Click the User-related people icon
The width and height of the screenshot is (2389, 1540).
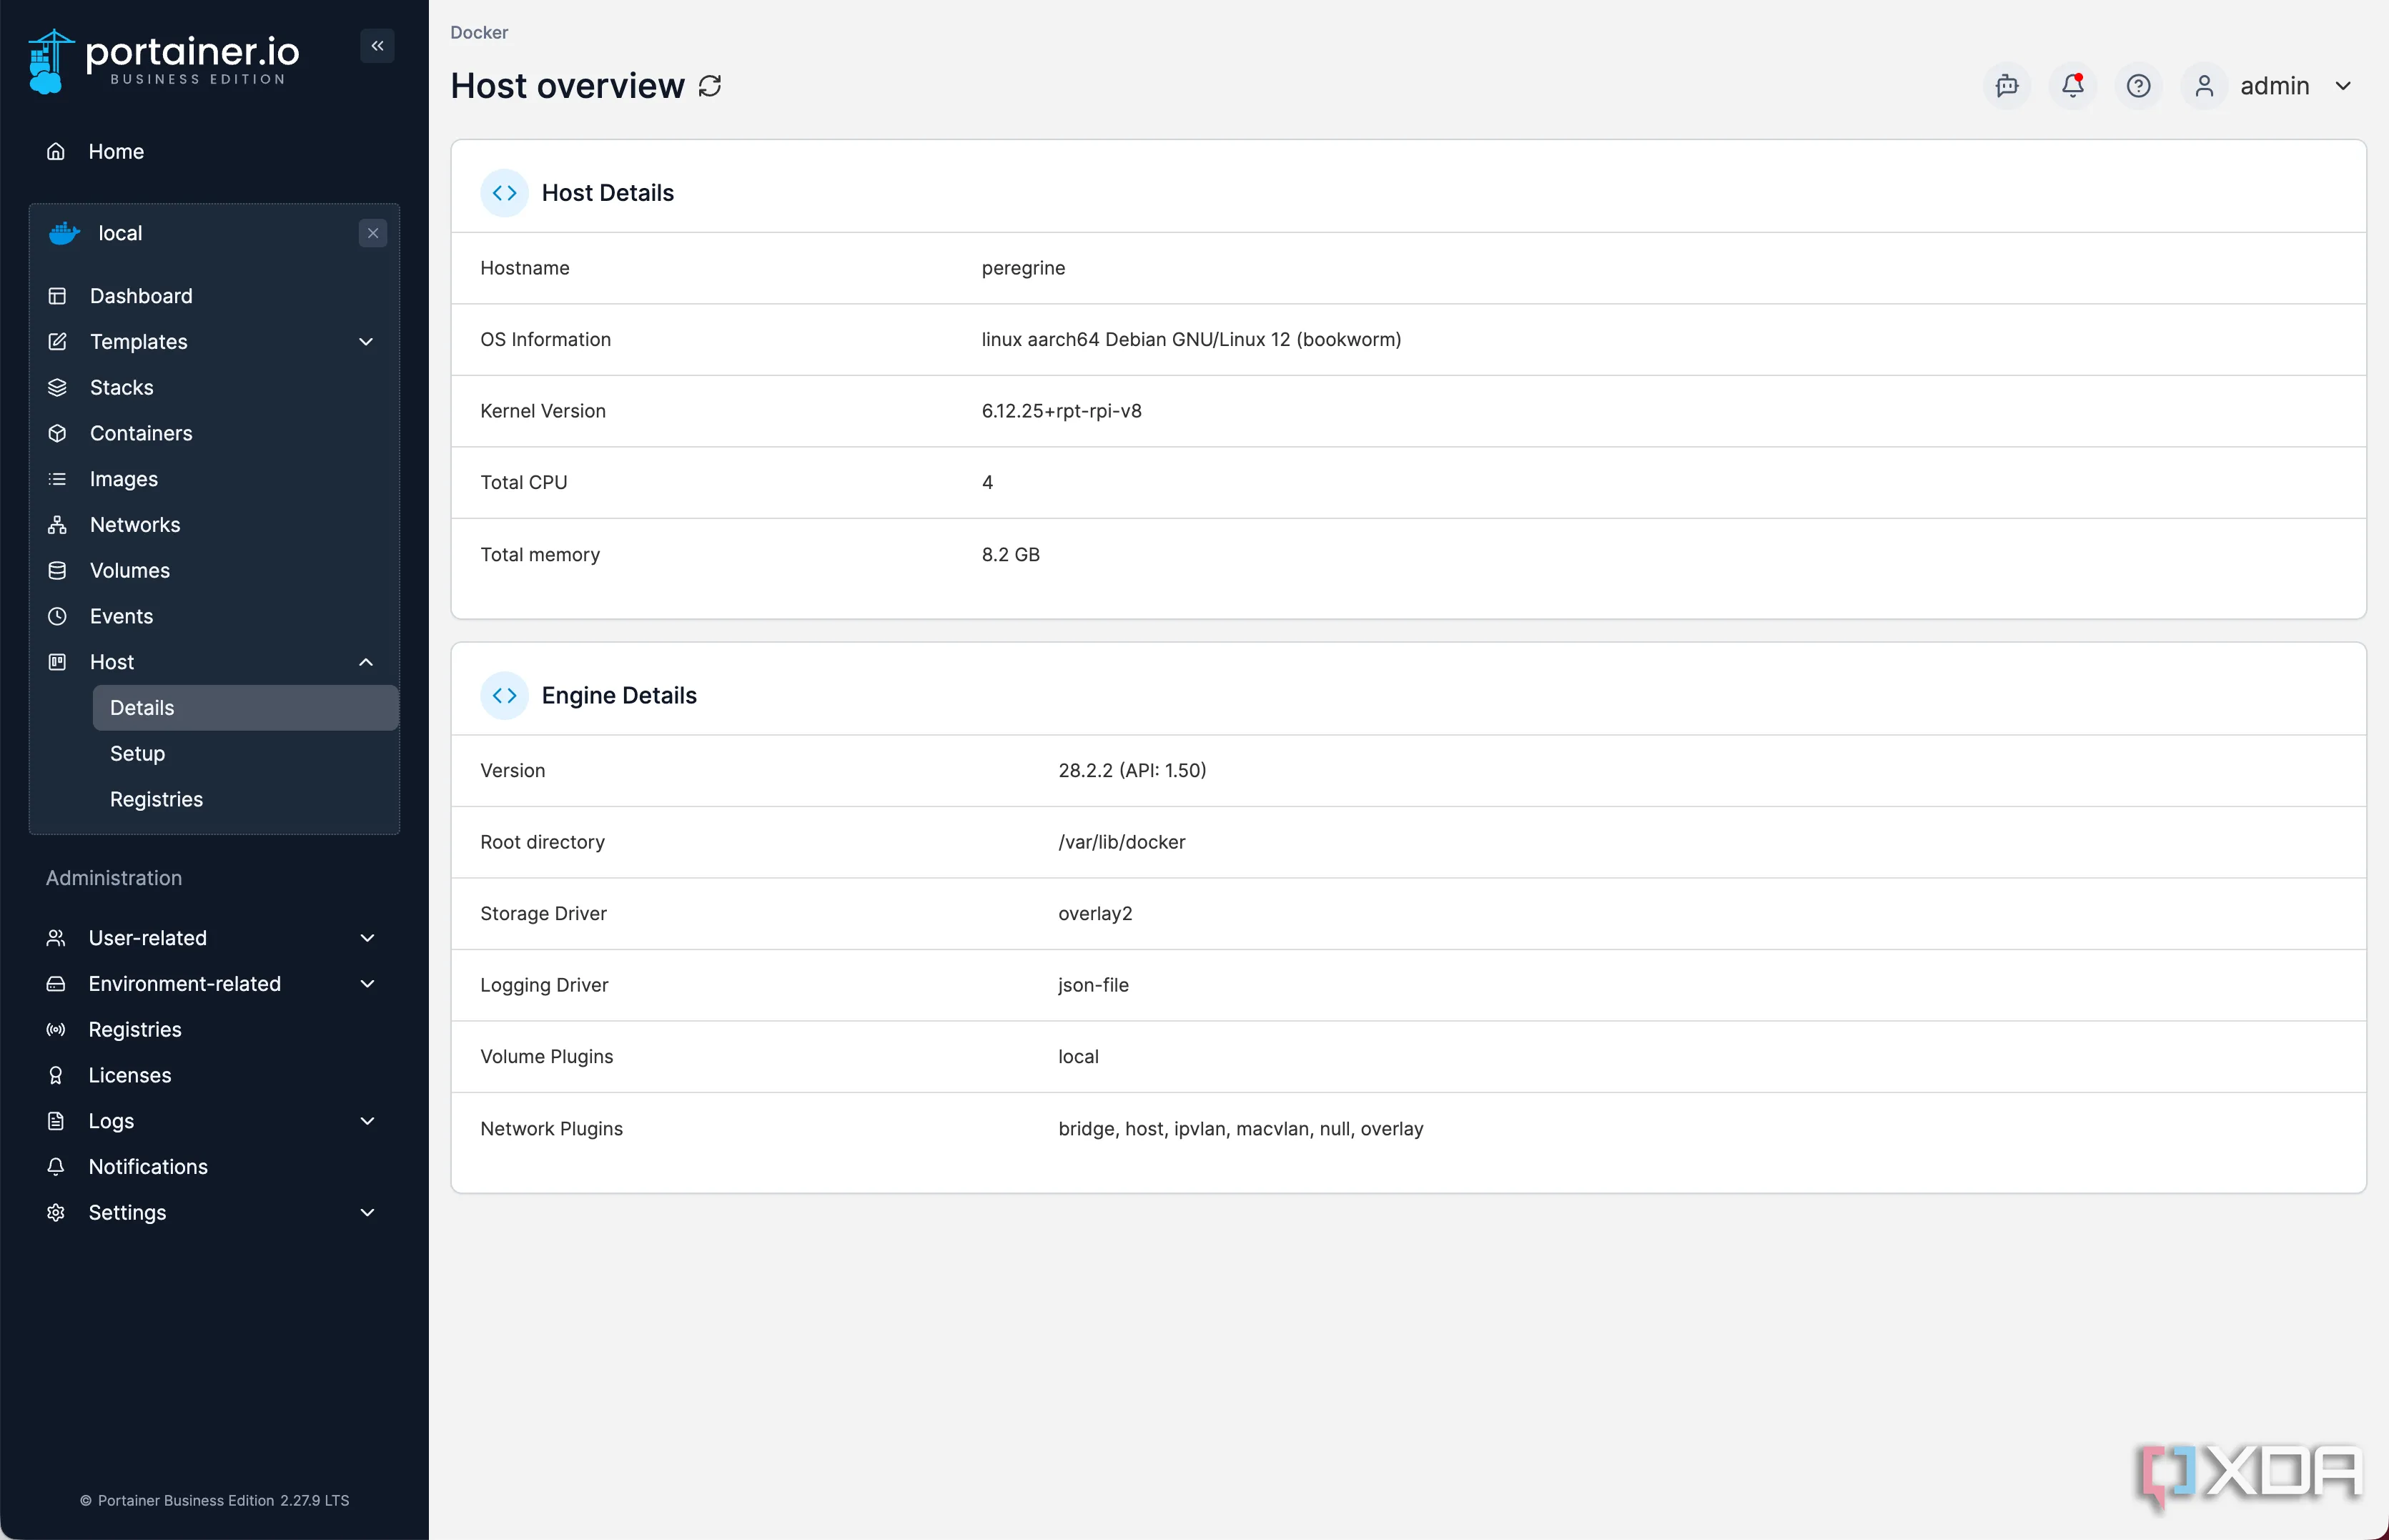click(x=56, y=938)
